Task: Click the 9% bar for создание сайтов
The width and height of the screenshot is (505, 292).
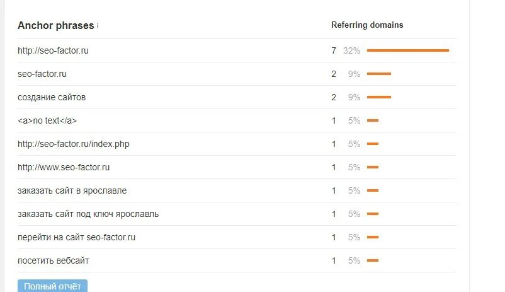Action: click(379, 97)
